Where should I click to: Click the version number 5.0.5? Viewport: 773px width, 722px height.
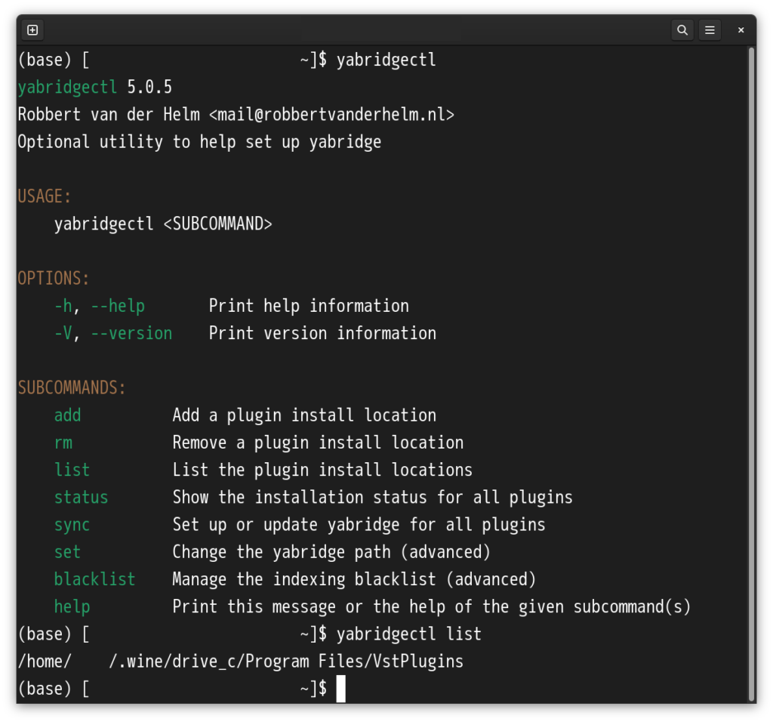[x=150, y=88]
